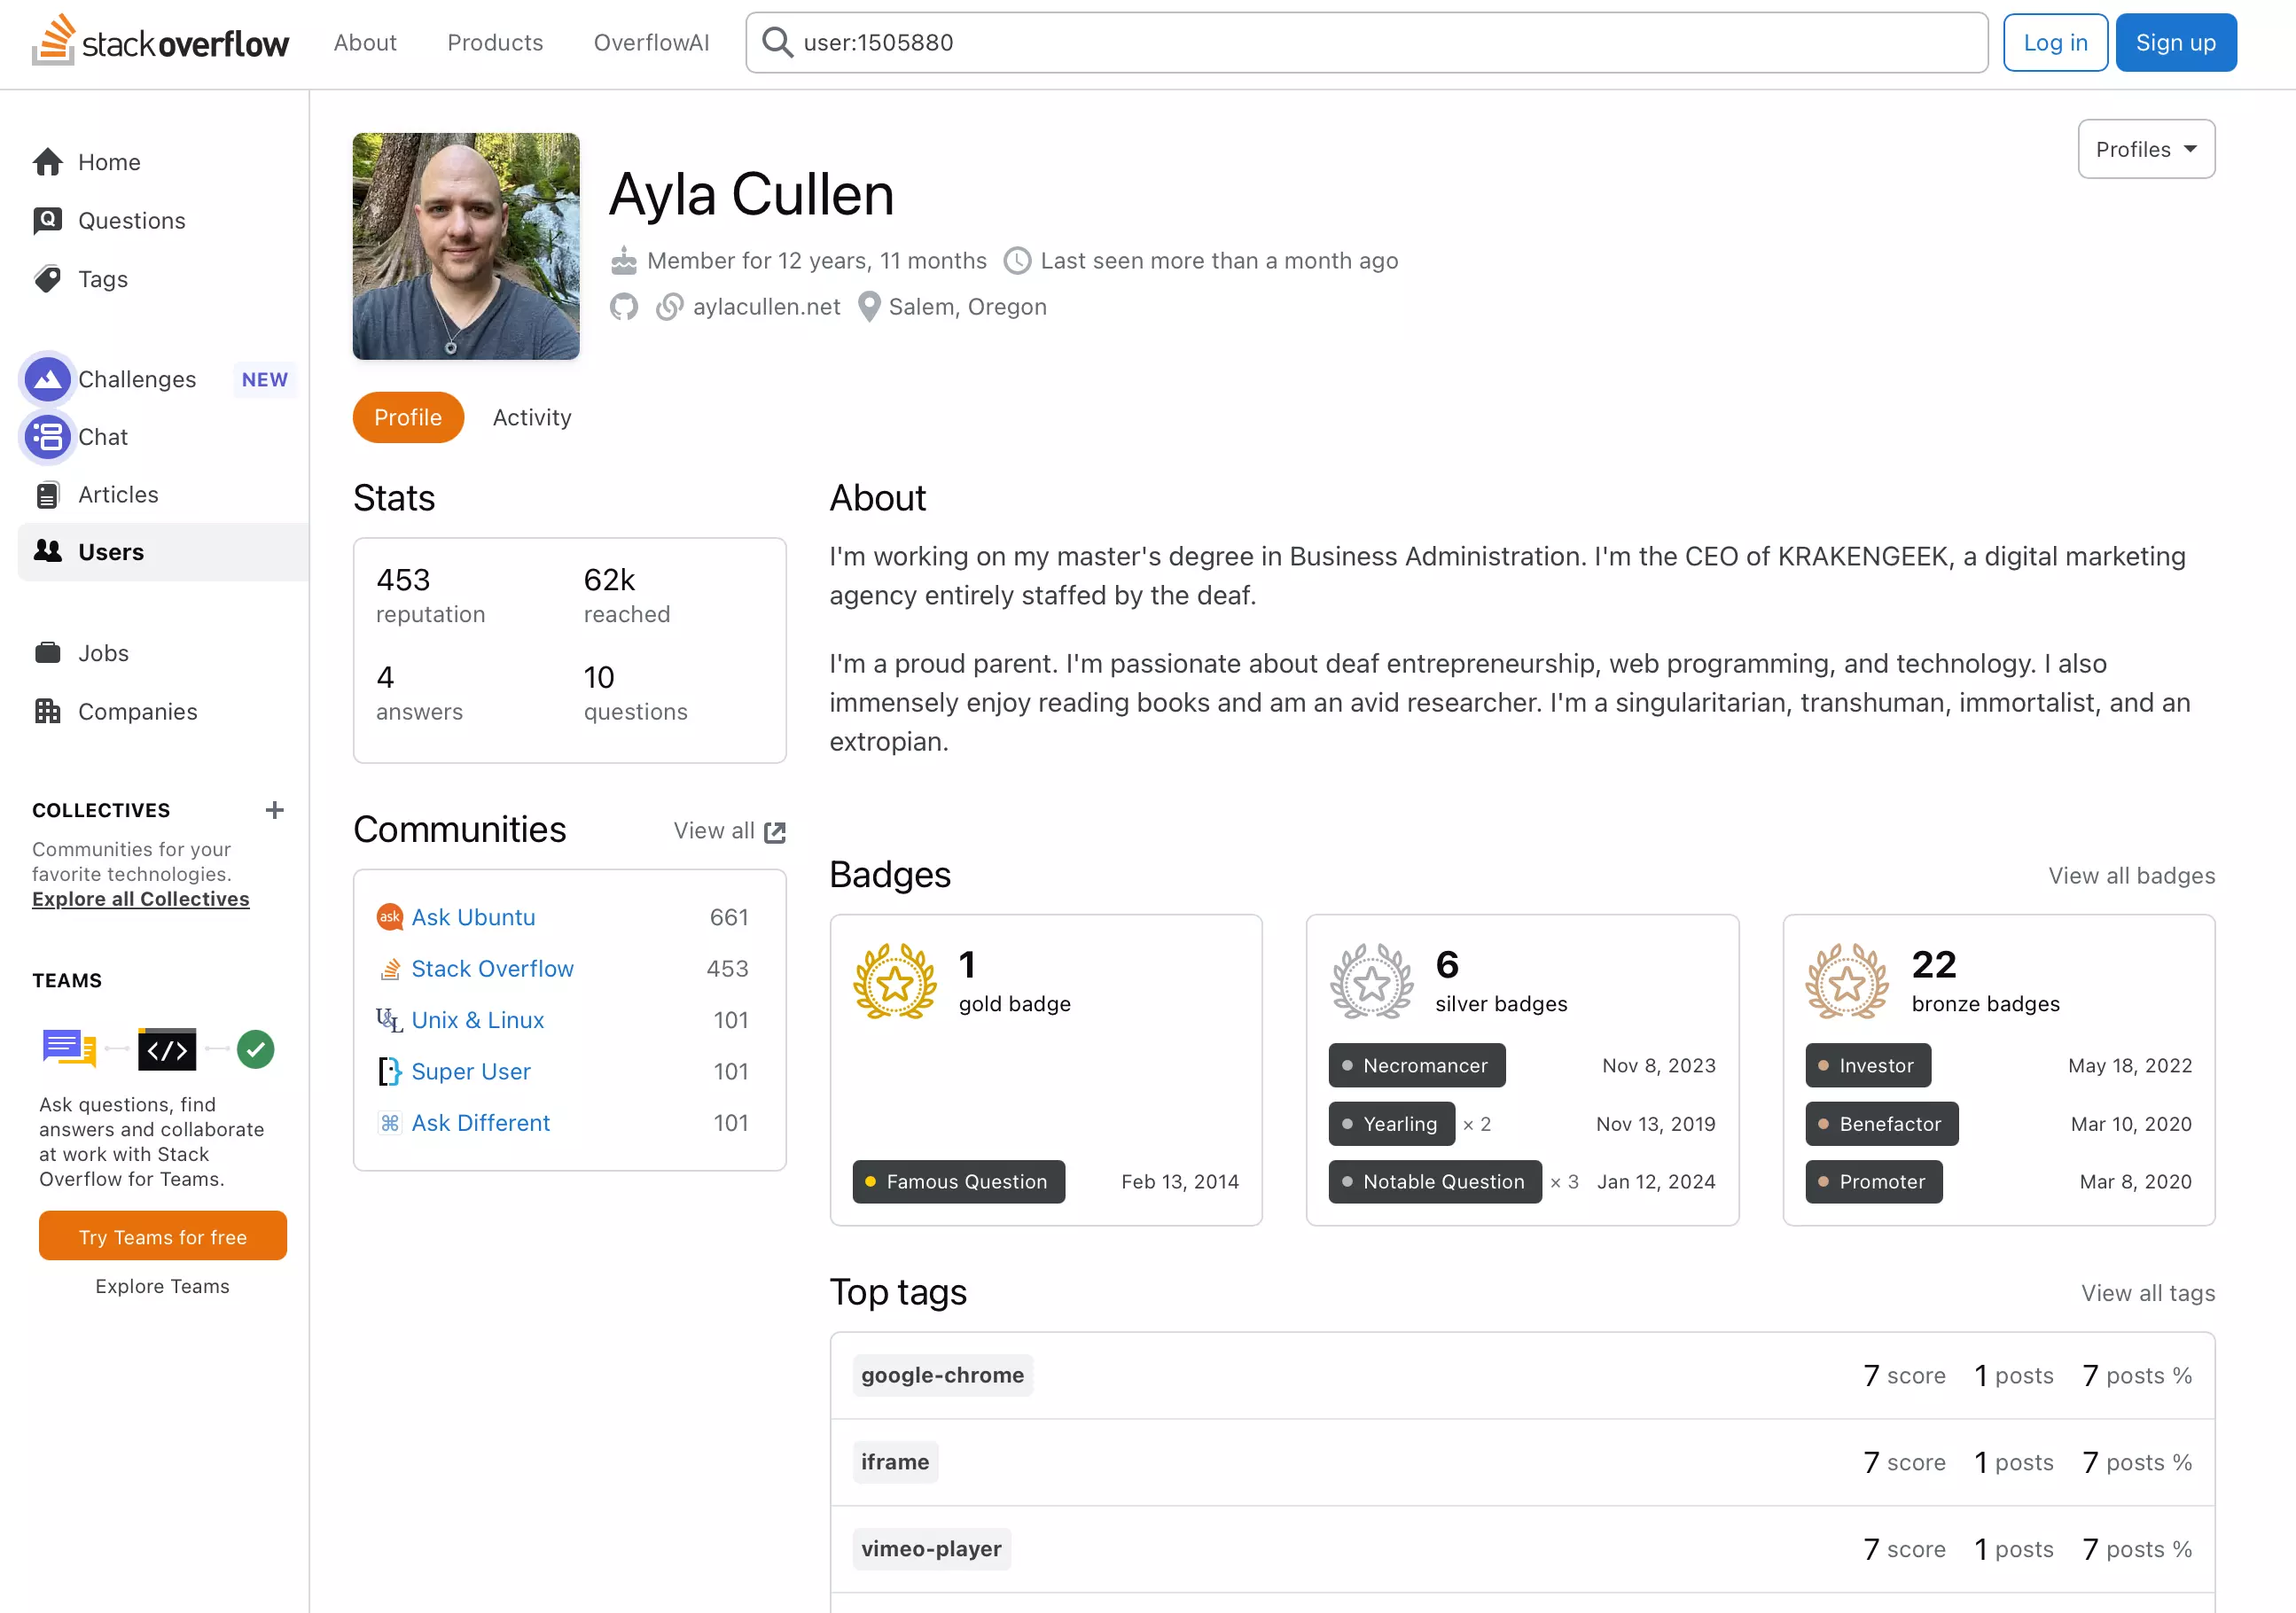Click the Log in button
Image resolution: width=2296 pixels, height=1613 pixels.
tap(2055, 42)
